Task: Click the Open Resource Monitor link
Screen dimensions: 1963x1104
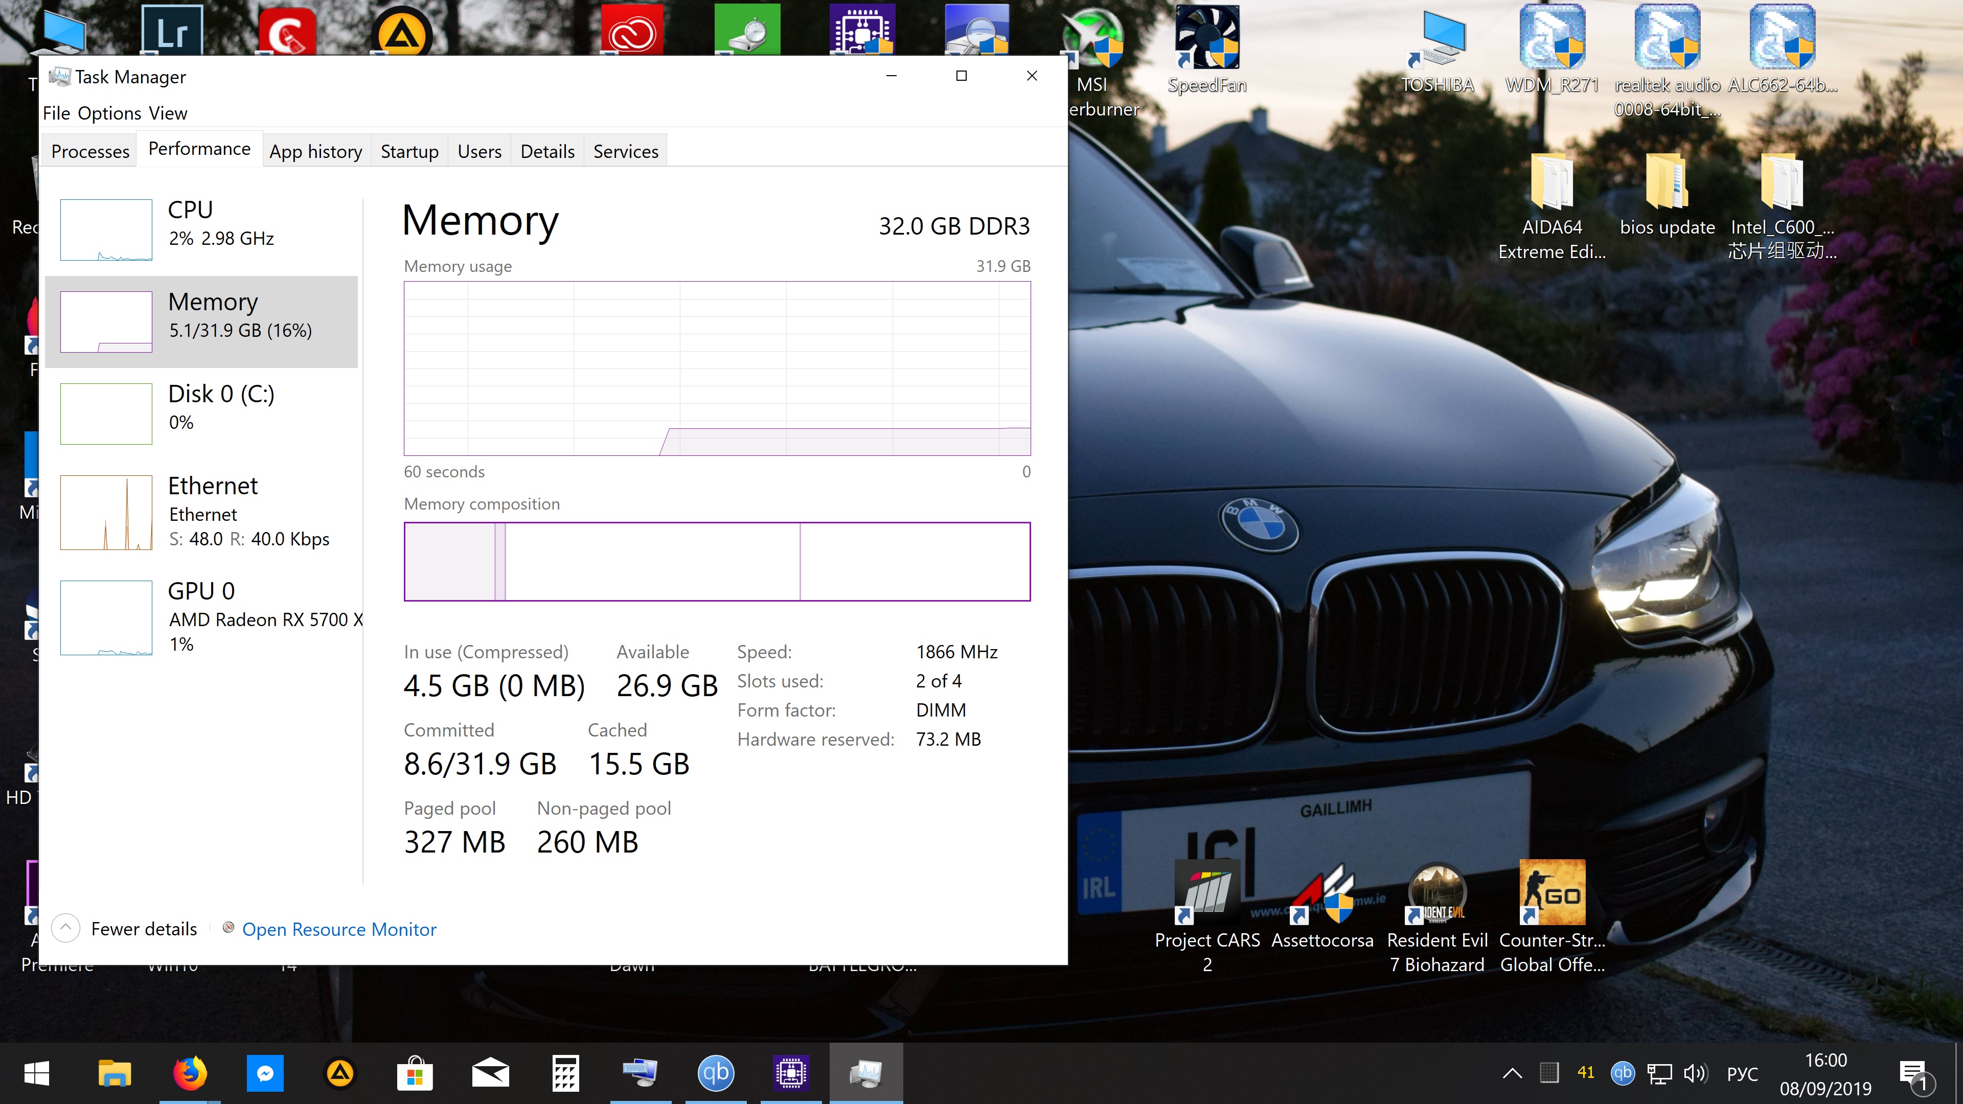Action: (338, 929)
